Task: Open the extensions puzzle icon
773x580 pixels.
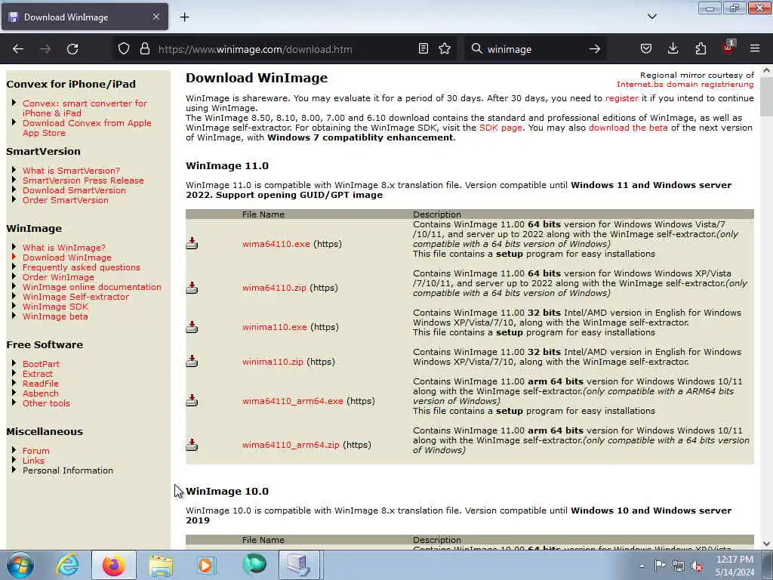Action: pos(701,49)
